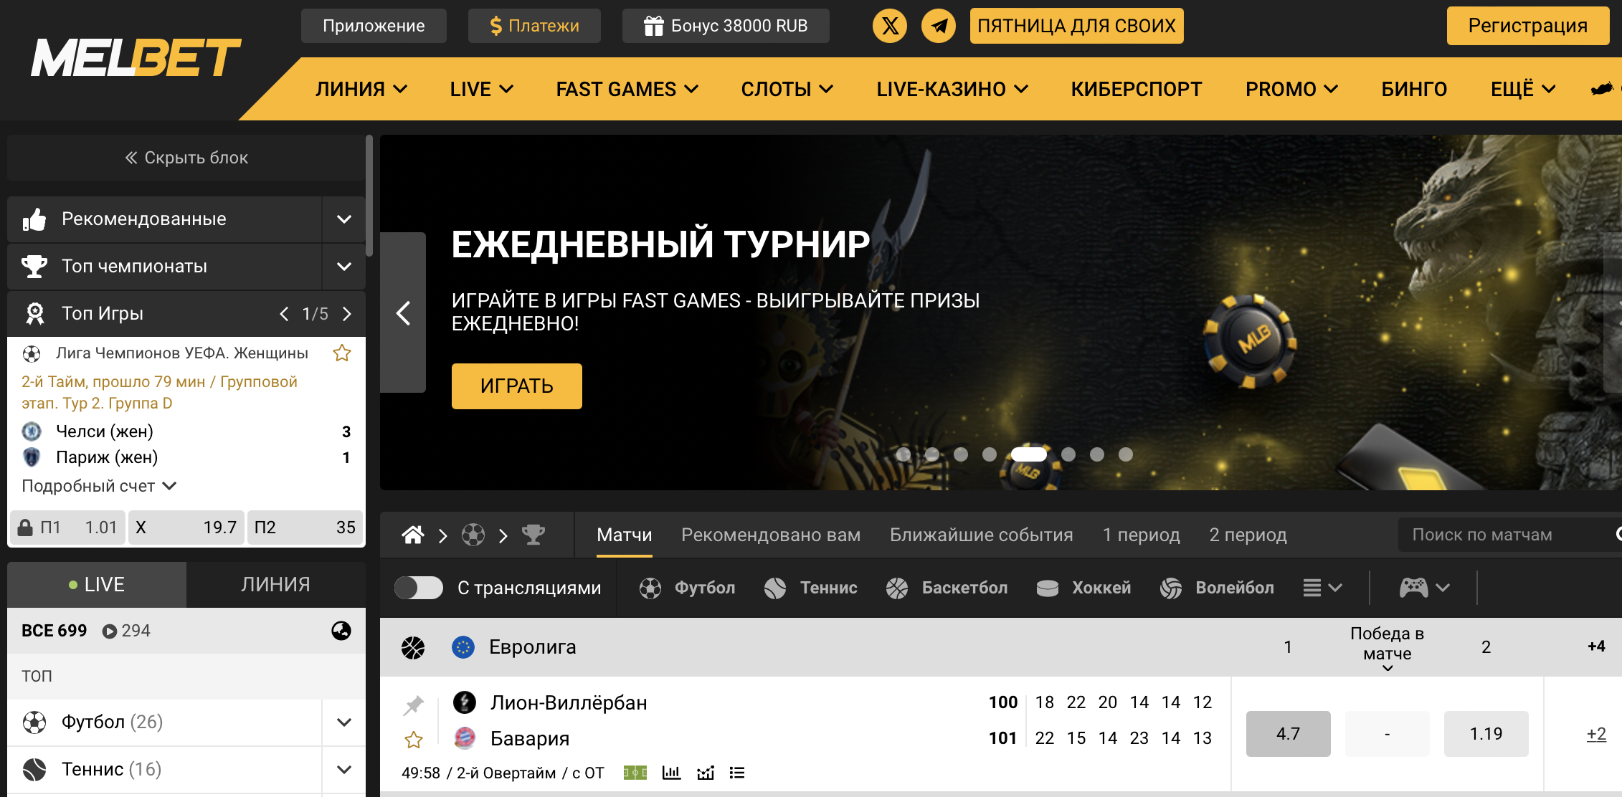Viewport: 1622px width, 797px height.
Task: Add Лига Чемпионов УЕФА match to favorites star
Action: point(342,353)
